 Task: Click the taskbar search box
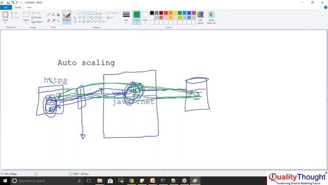tap(47, 180)
